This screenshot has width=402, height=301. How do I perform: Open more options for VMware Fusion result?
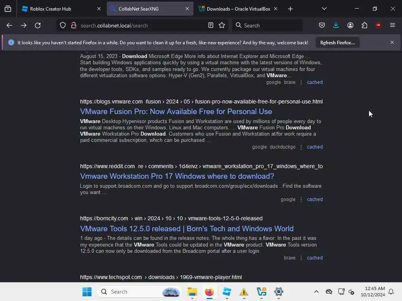[x=301, y=147]
